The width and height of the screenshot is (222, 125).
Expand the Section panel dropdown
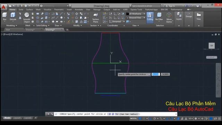tap(95, 25)
